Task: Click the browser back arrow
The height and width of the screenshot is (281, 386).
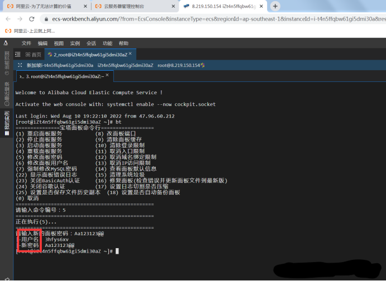Action: pos(8,19)
